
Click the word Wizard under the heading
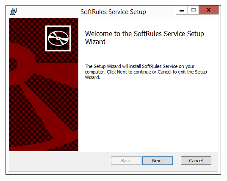point(95,42)
